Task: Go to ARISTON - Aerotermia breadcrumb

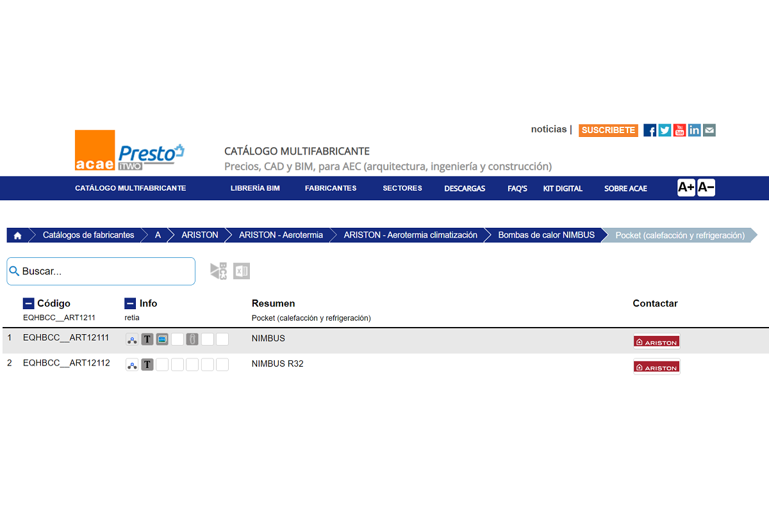Action: pos(281,235)
